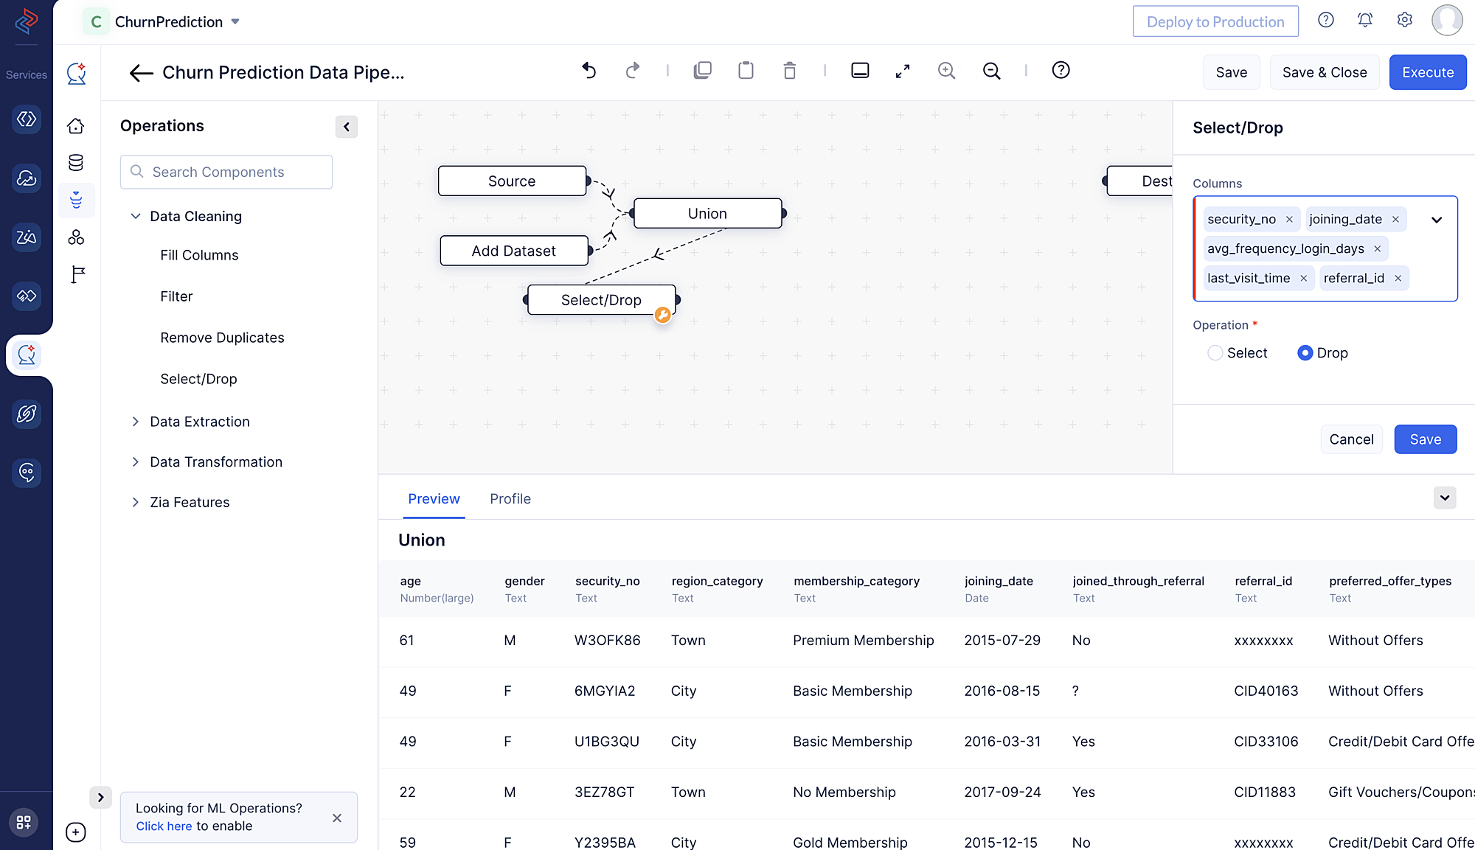Click the undo arrow icon
The image size is (1475, 850).
pyautogui.click(x=588, y=71)
